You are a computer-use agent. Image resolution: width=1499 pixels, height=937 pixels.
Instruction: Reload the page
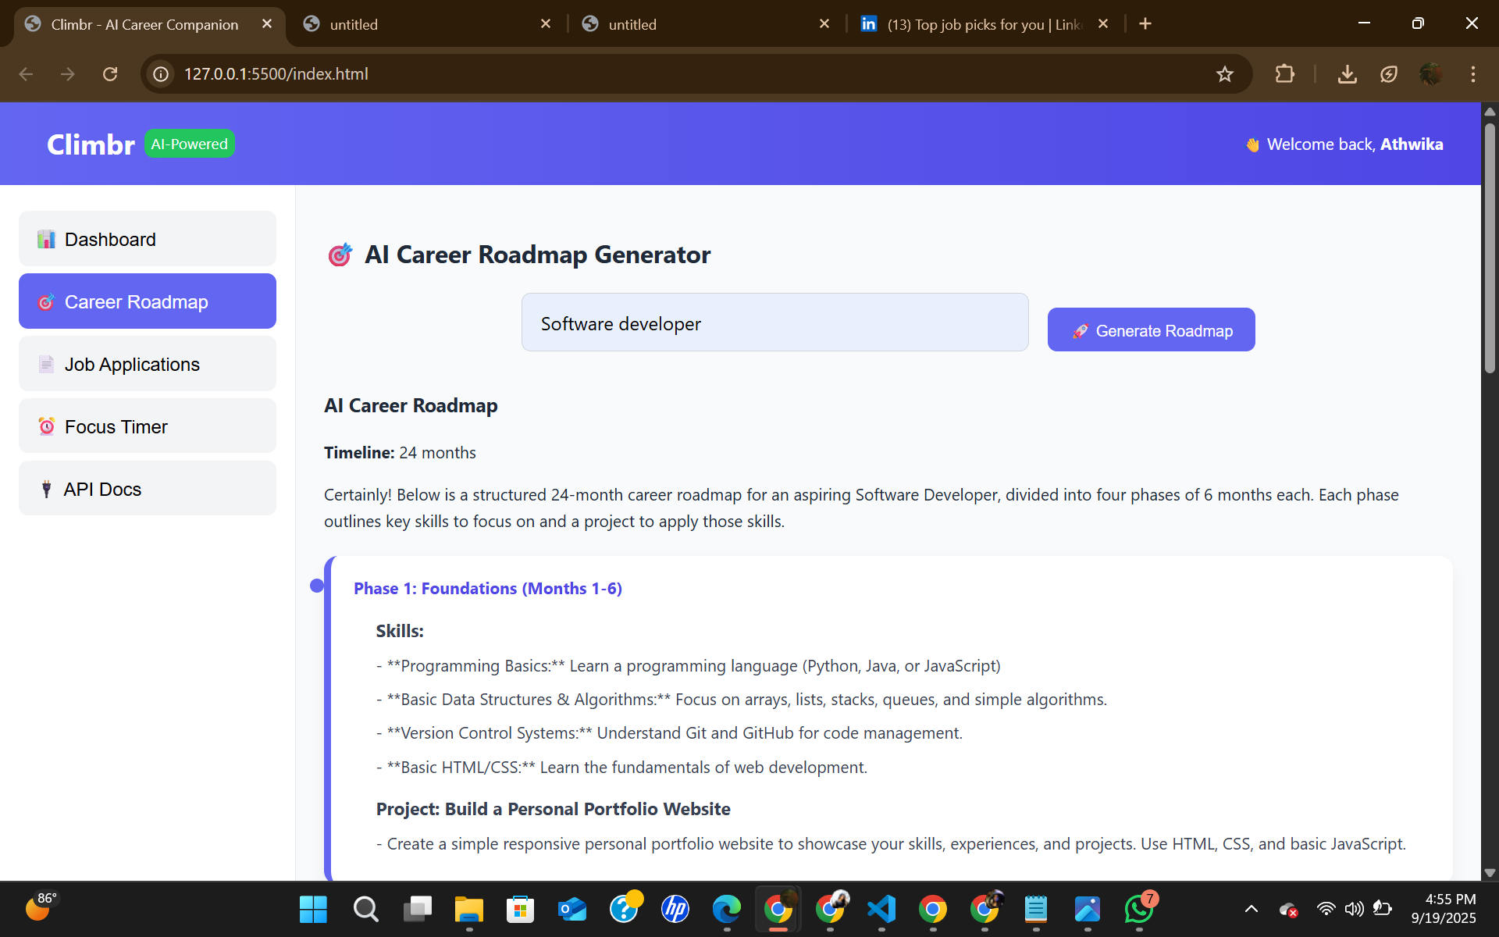(110, 74)
